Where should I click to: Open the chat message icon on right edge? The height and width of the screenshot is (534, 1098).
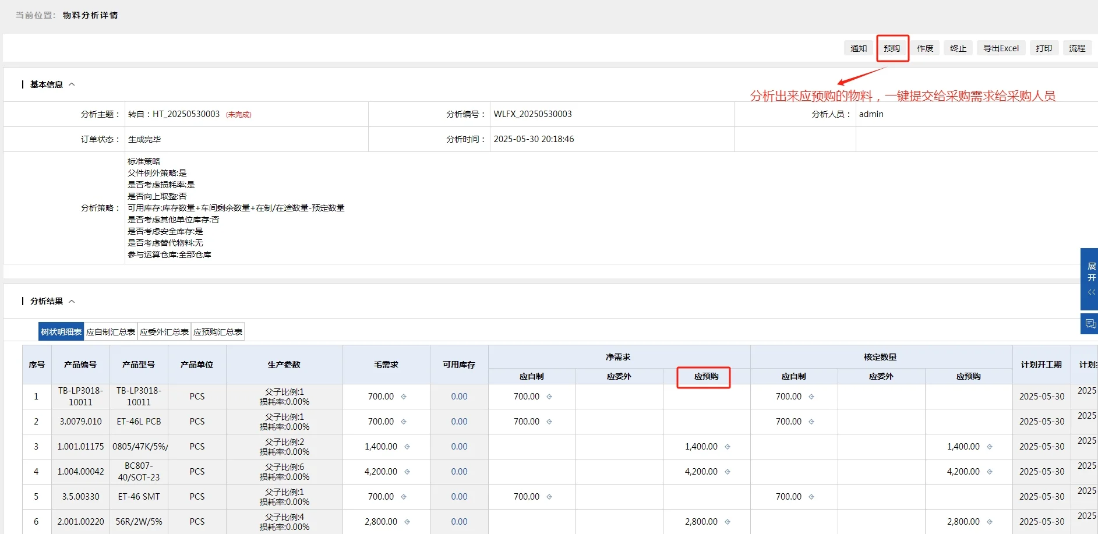pyautogui.click(x=1090, y=324)
